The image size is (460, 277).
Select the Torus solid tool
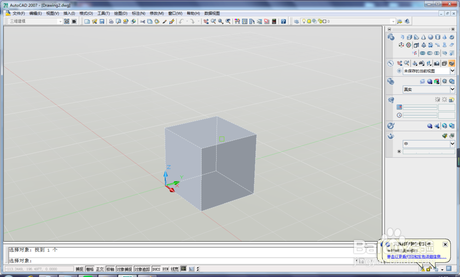pos(452,37)
